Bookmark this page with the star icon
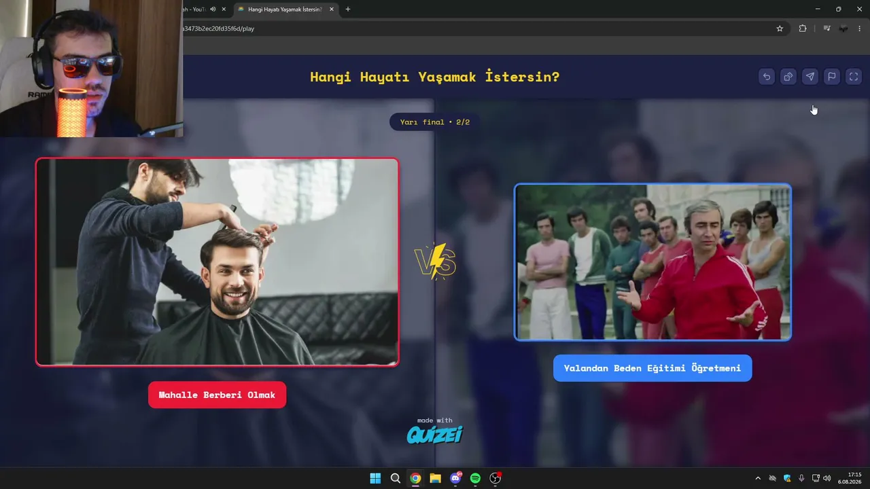870x489 pixels. pyautogui.click(x=780, y=29)
